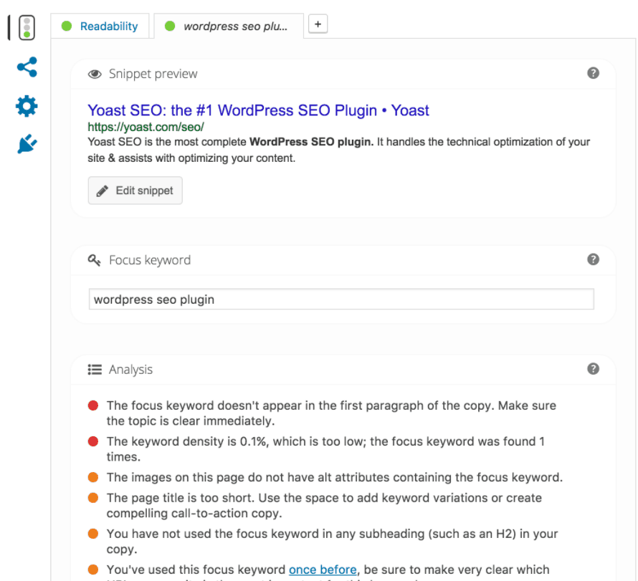Click the 'Snippet preview' section heading

[x=153, y=74]
